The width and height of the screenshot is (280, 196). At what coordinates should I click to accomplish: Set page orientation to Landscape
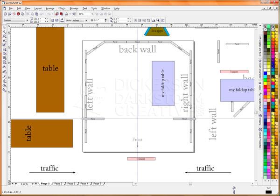(57, 21)
